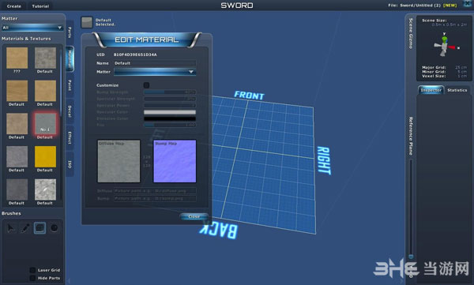The width and height of the screenshot is (474, 285).
Task: Select the arrow pointer brush tool
Action: click(11, 228)
